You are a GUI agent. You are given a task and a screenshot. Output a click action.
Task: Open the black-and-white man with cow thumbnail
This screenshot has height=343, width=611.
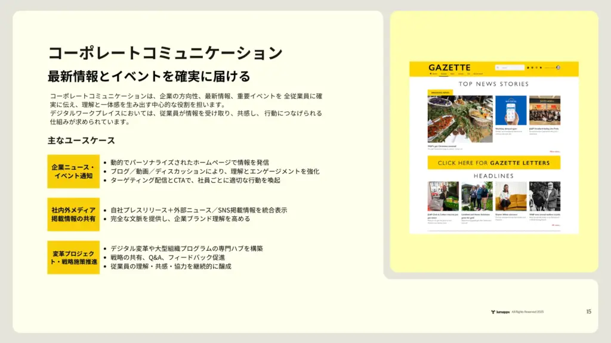point(544,197)
